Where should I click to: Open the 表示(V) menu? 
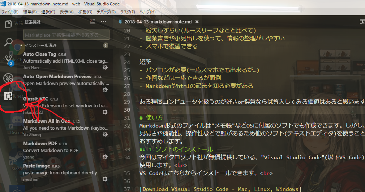tap(66, 12)
